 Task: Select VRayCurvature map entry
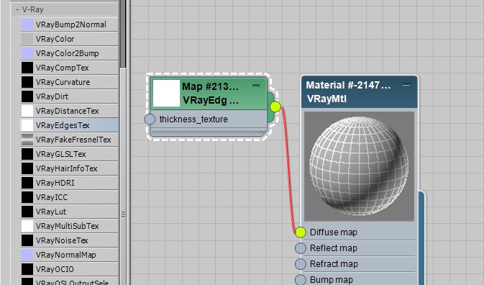[x=69, y=82]
